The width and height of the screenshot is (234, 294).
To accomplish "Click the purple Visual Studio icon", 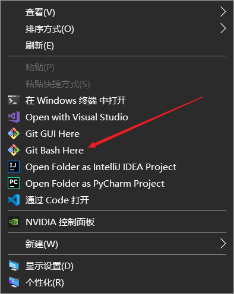I will (14, 117).
